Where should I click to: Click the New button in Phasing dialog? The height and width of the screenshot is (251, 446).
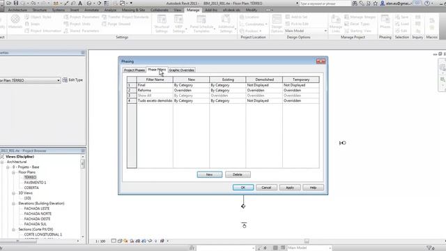210,174
